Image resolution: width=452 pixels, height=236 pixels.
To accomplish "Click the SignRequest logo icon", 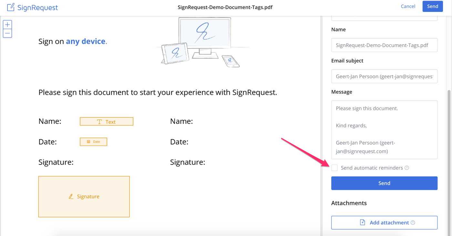I will pyautogui.click(x=11, y=7).
